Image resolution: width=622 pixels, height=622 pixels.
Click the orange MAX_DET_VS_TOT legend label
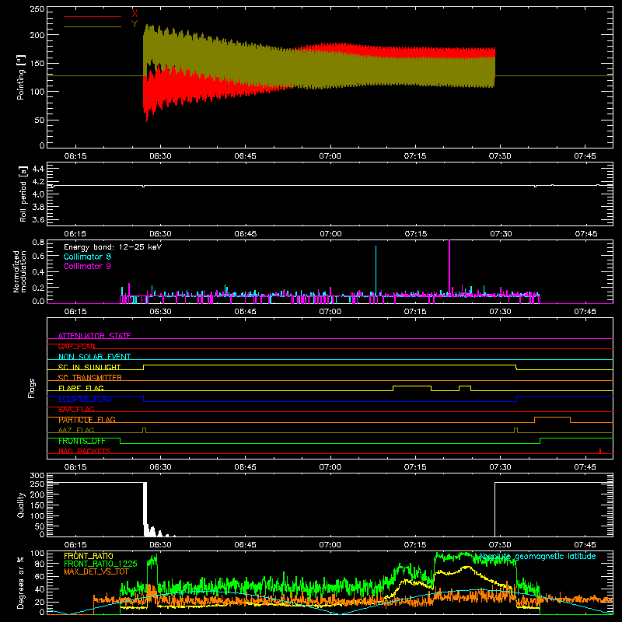pos(96,571)
